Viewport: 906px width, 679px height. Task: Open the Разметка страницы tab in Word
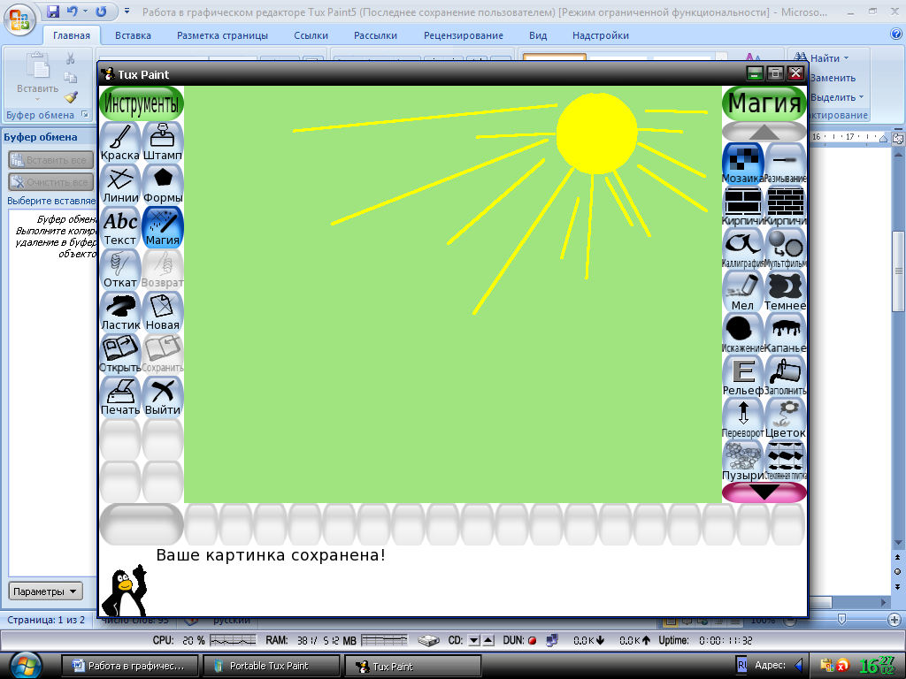click(x=222, y=35)
